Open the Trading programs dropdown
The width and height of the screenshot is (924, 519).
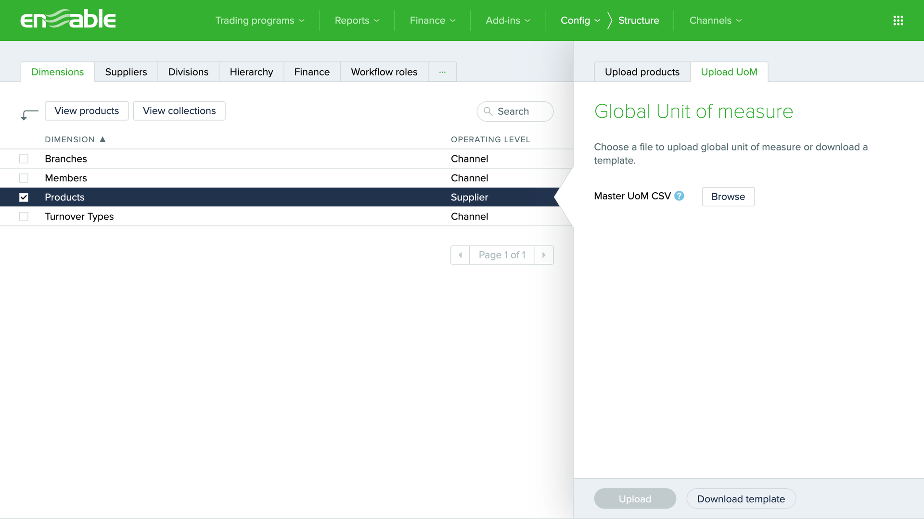pyautogui.click(x=259, y=20)
